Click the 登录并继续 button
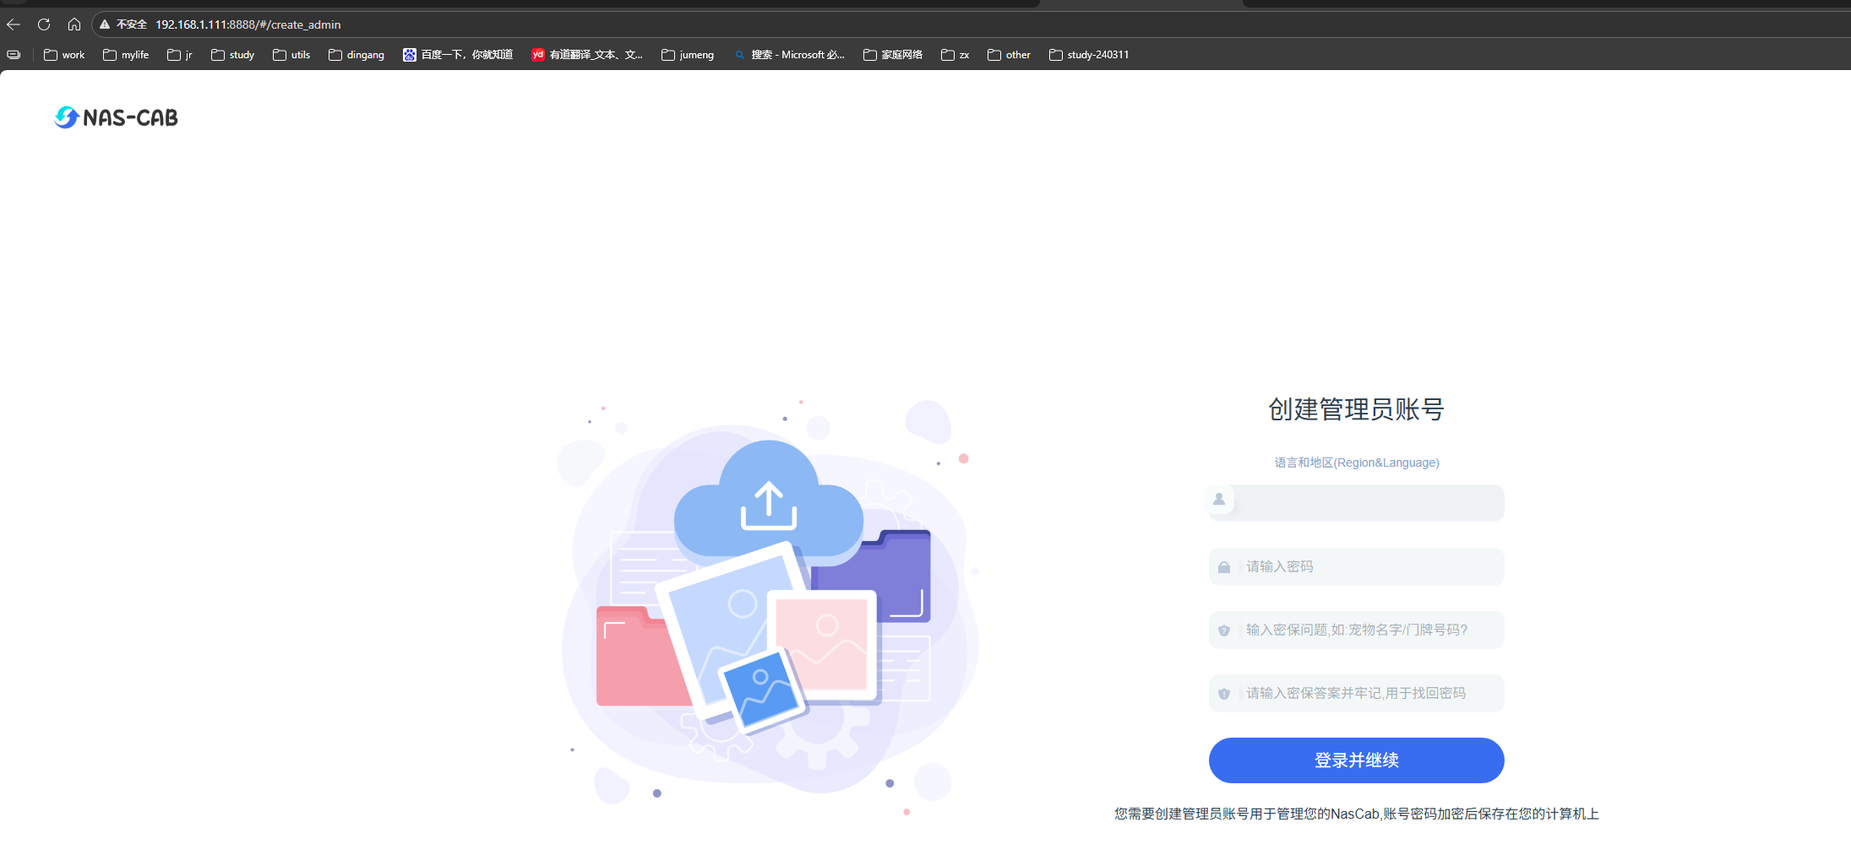This screenshot has height=844, width=1851. coord(1356,760)
